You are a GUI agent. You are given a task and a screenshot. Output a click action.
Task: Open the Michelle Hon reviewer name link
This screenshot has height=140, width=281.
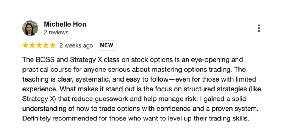(x=65, y=24)
